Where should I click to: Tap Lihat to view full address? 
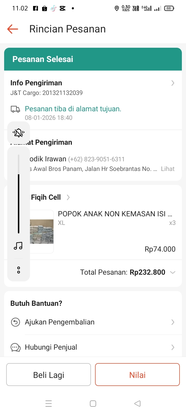168,169
